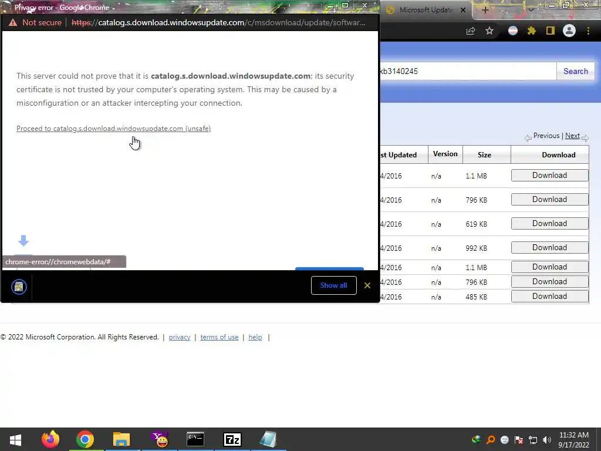Click the 485 KB size cell
This screenshot has width=601, height=451.
[x=476, y=297]
